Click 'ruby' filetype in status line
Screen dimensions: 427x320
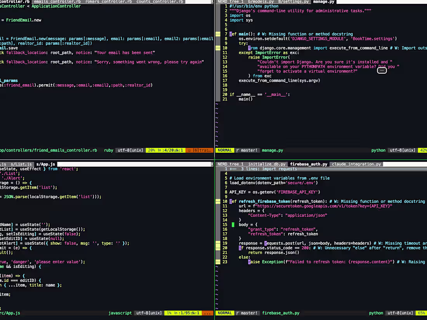108,150
